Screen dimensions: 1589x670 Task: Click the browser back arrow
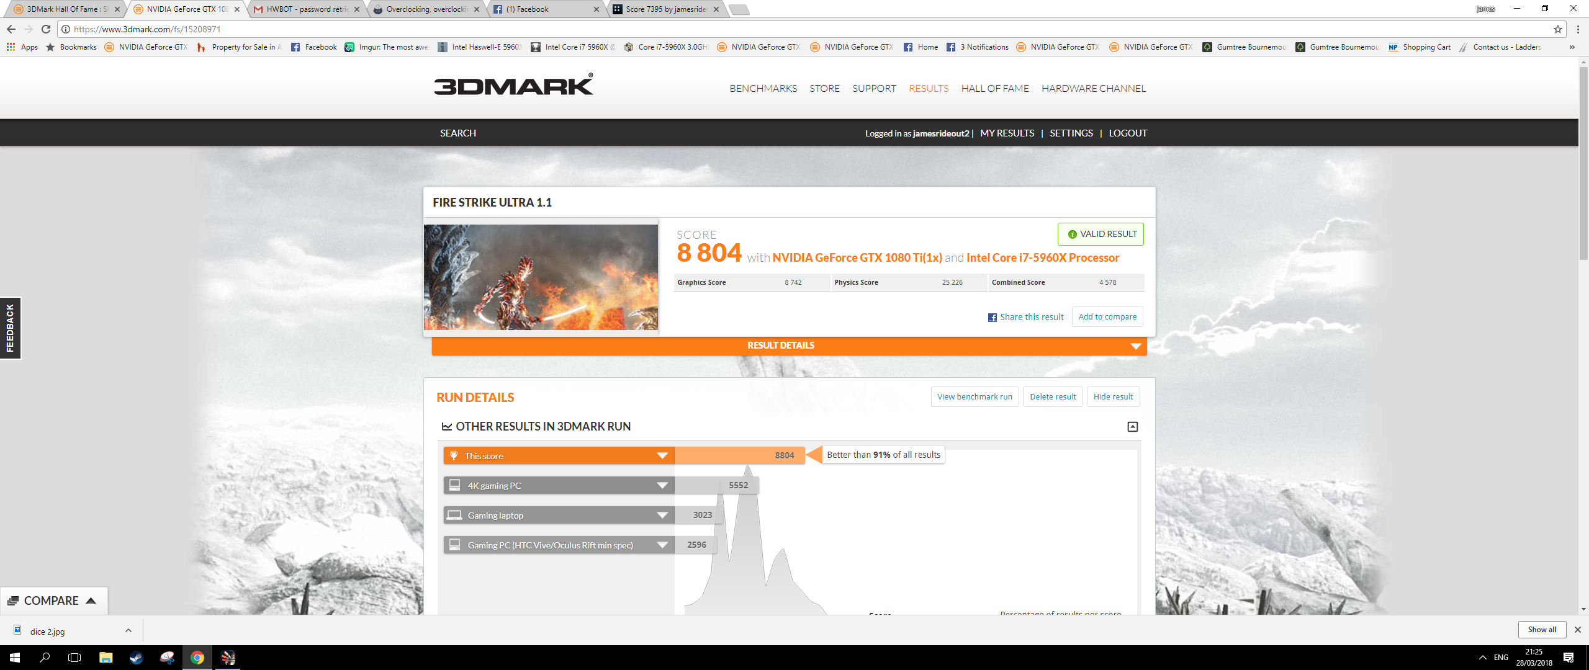click(11, 29)
